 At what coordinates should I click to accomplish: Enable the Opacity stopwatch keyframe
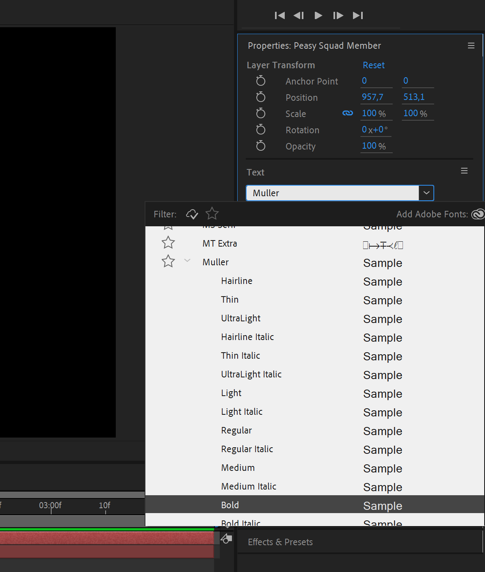pos(261,146)
